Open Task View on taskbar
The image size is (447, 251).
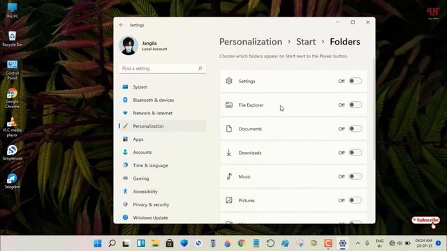[126, 243]
